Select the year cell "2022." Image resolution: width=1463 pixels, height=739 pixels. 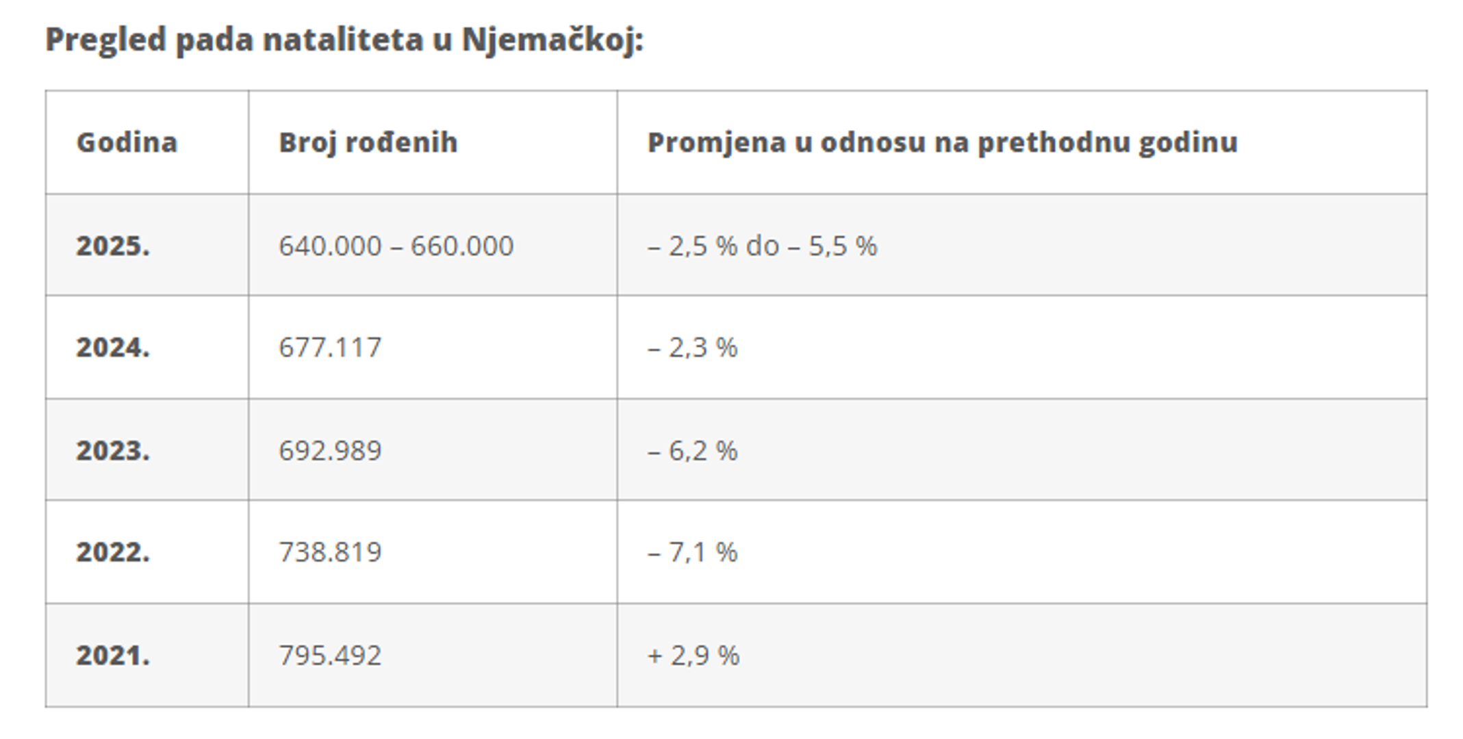(x=112, y=552)
